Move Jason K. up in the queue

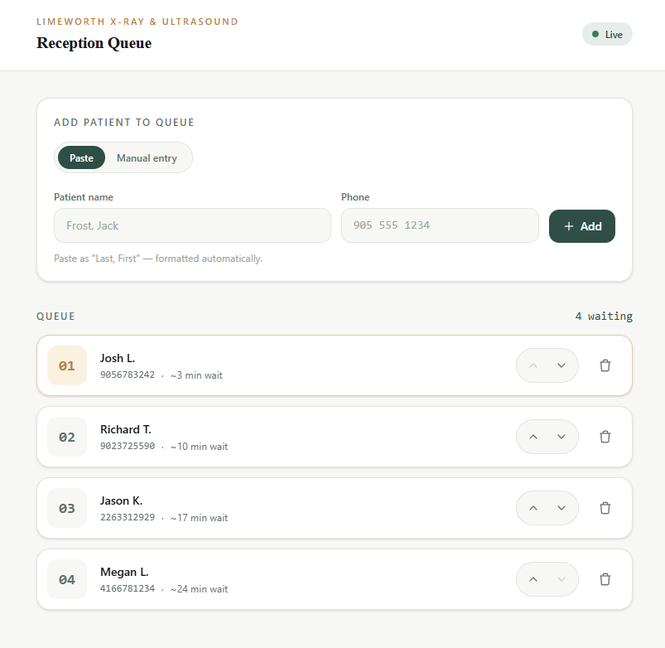point(533,508)
